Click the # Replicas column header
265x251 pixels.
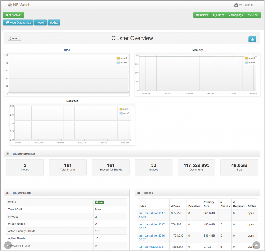(239, 204)
